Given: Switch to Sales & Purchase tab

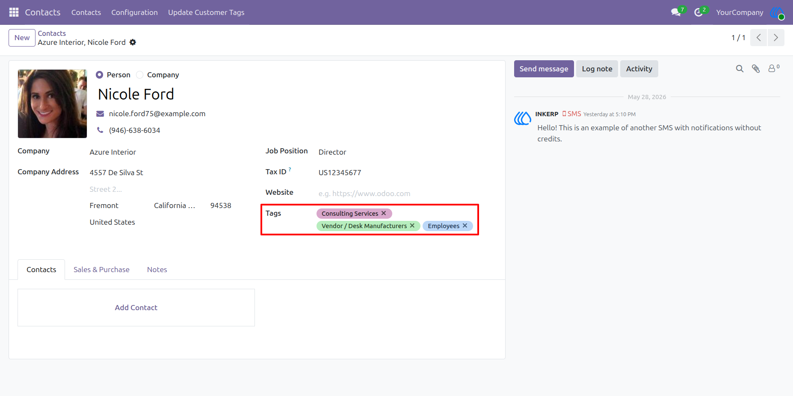Looking at the screenshot, I should [x=101, y=270].
